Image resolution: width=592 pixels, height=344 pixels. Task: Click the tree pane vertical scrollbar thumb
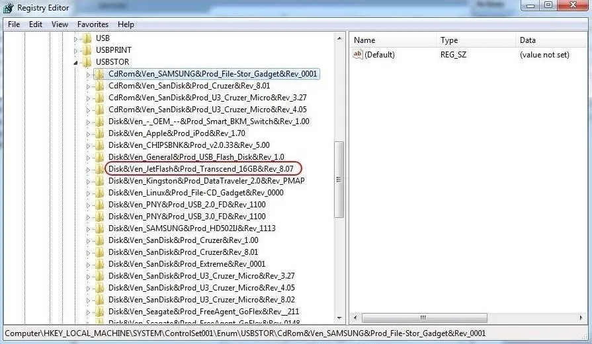click(x=339, y=180)
